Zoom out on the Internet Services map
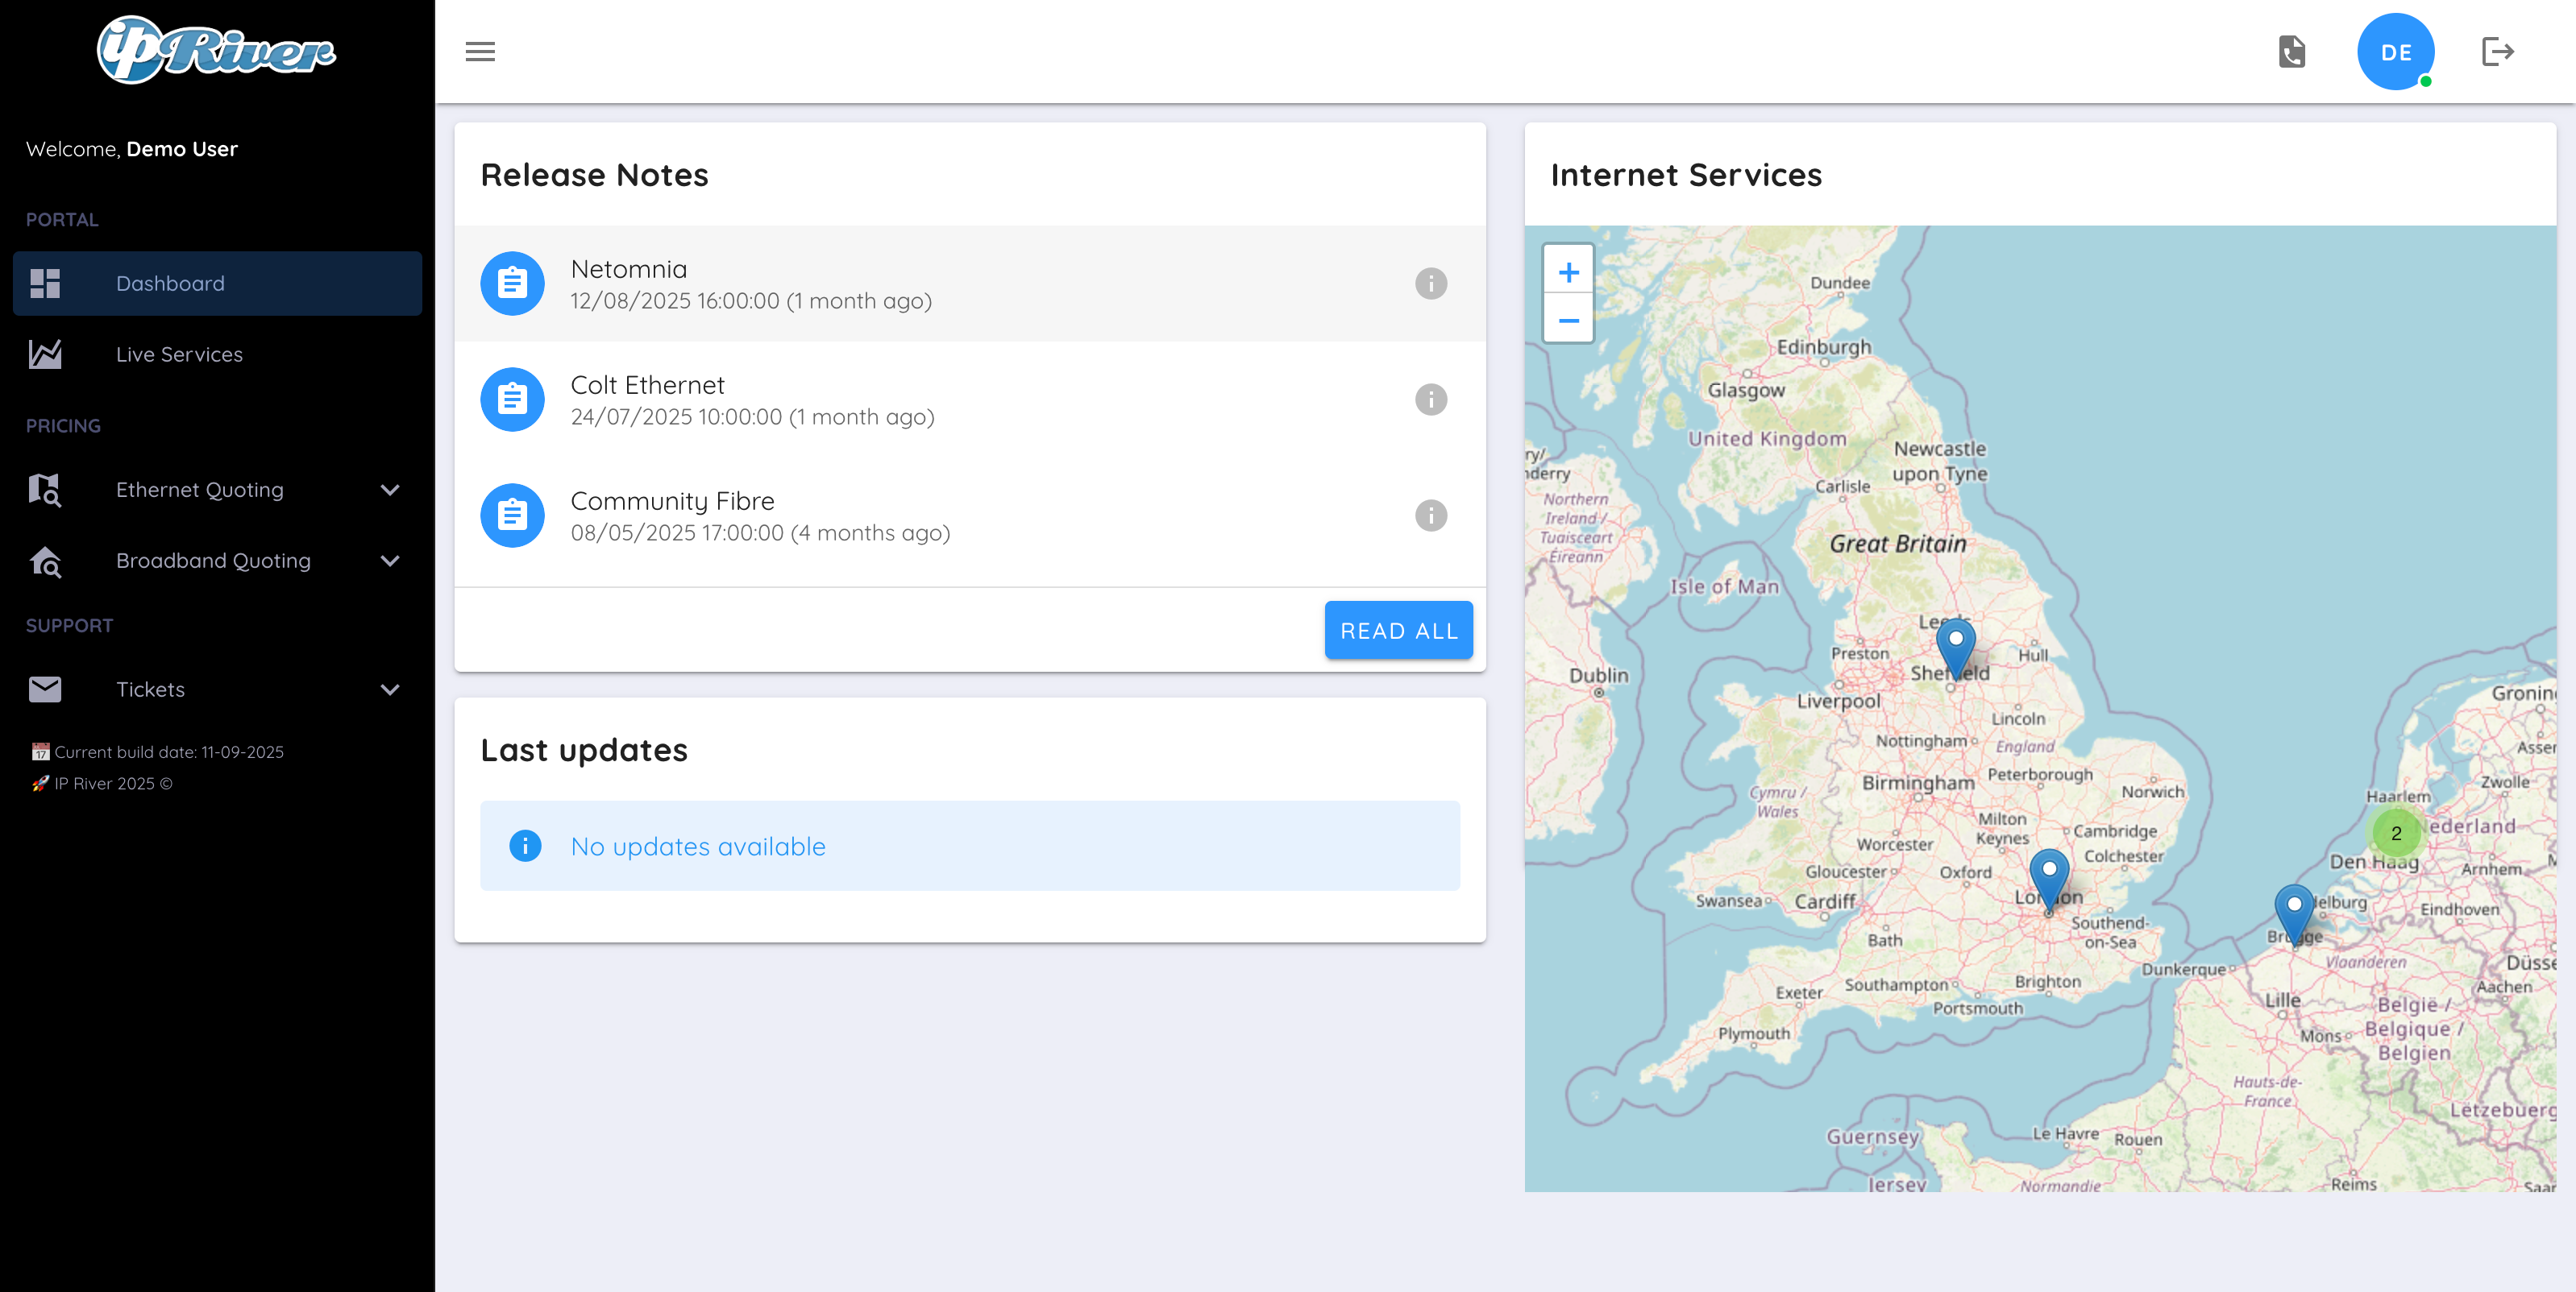The image size is (2576, 1292). [1568, 320]
